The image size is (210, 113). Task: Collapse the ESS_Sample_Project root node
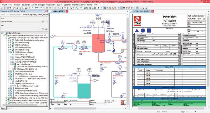(x=2, y=33)
